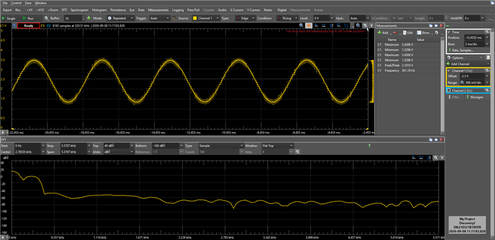The width and height of the screenshot is (495, 240).
Task: Enable the Channel 2 checkbox
Action: [x=449, y=91]
